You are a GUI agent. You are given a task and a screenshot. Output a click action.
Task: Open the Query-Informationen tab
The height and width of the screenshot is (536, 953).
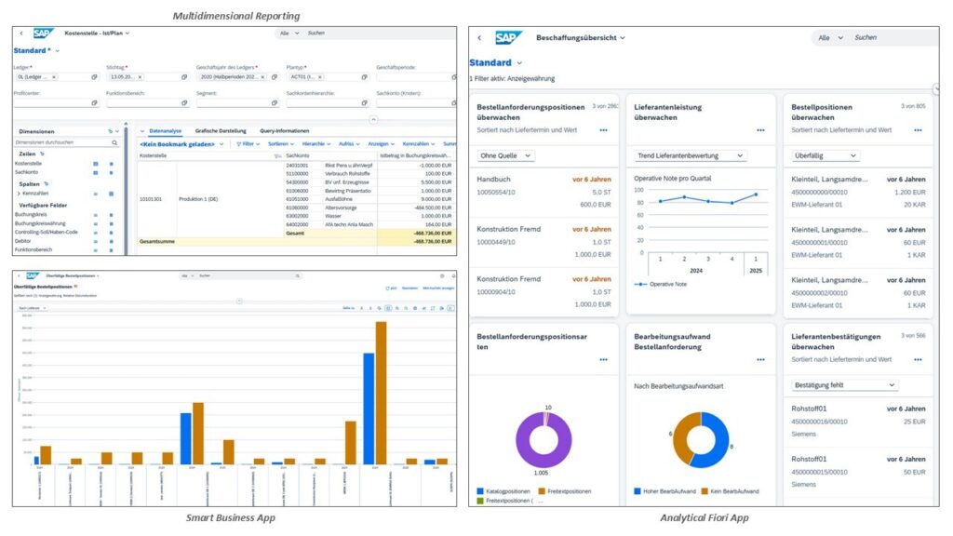point(285,131)
